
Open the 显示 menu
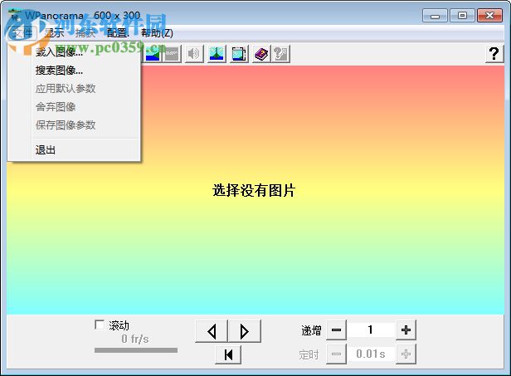point(54,32)
